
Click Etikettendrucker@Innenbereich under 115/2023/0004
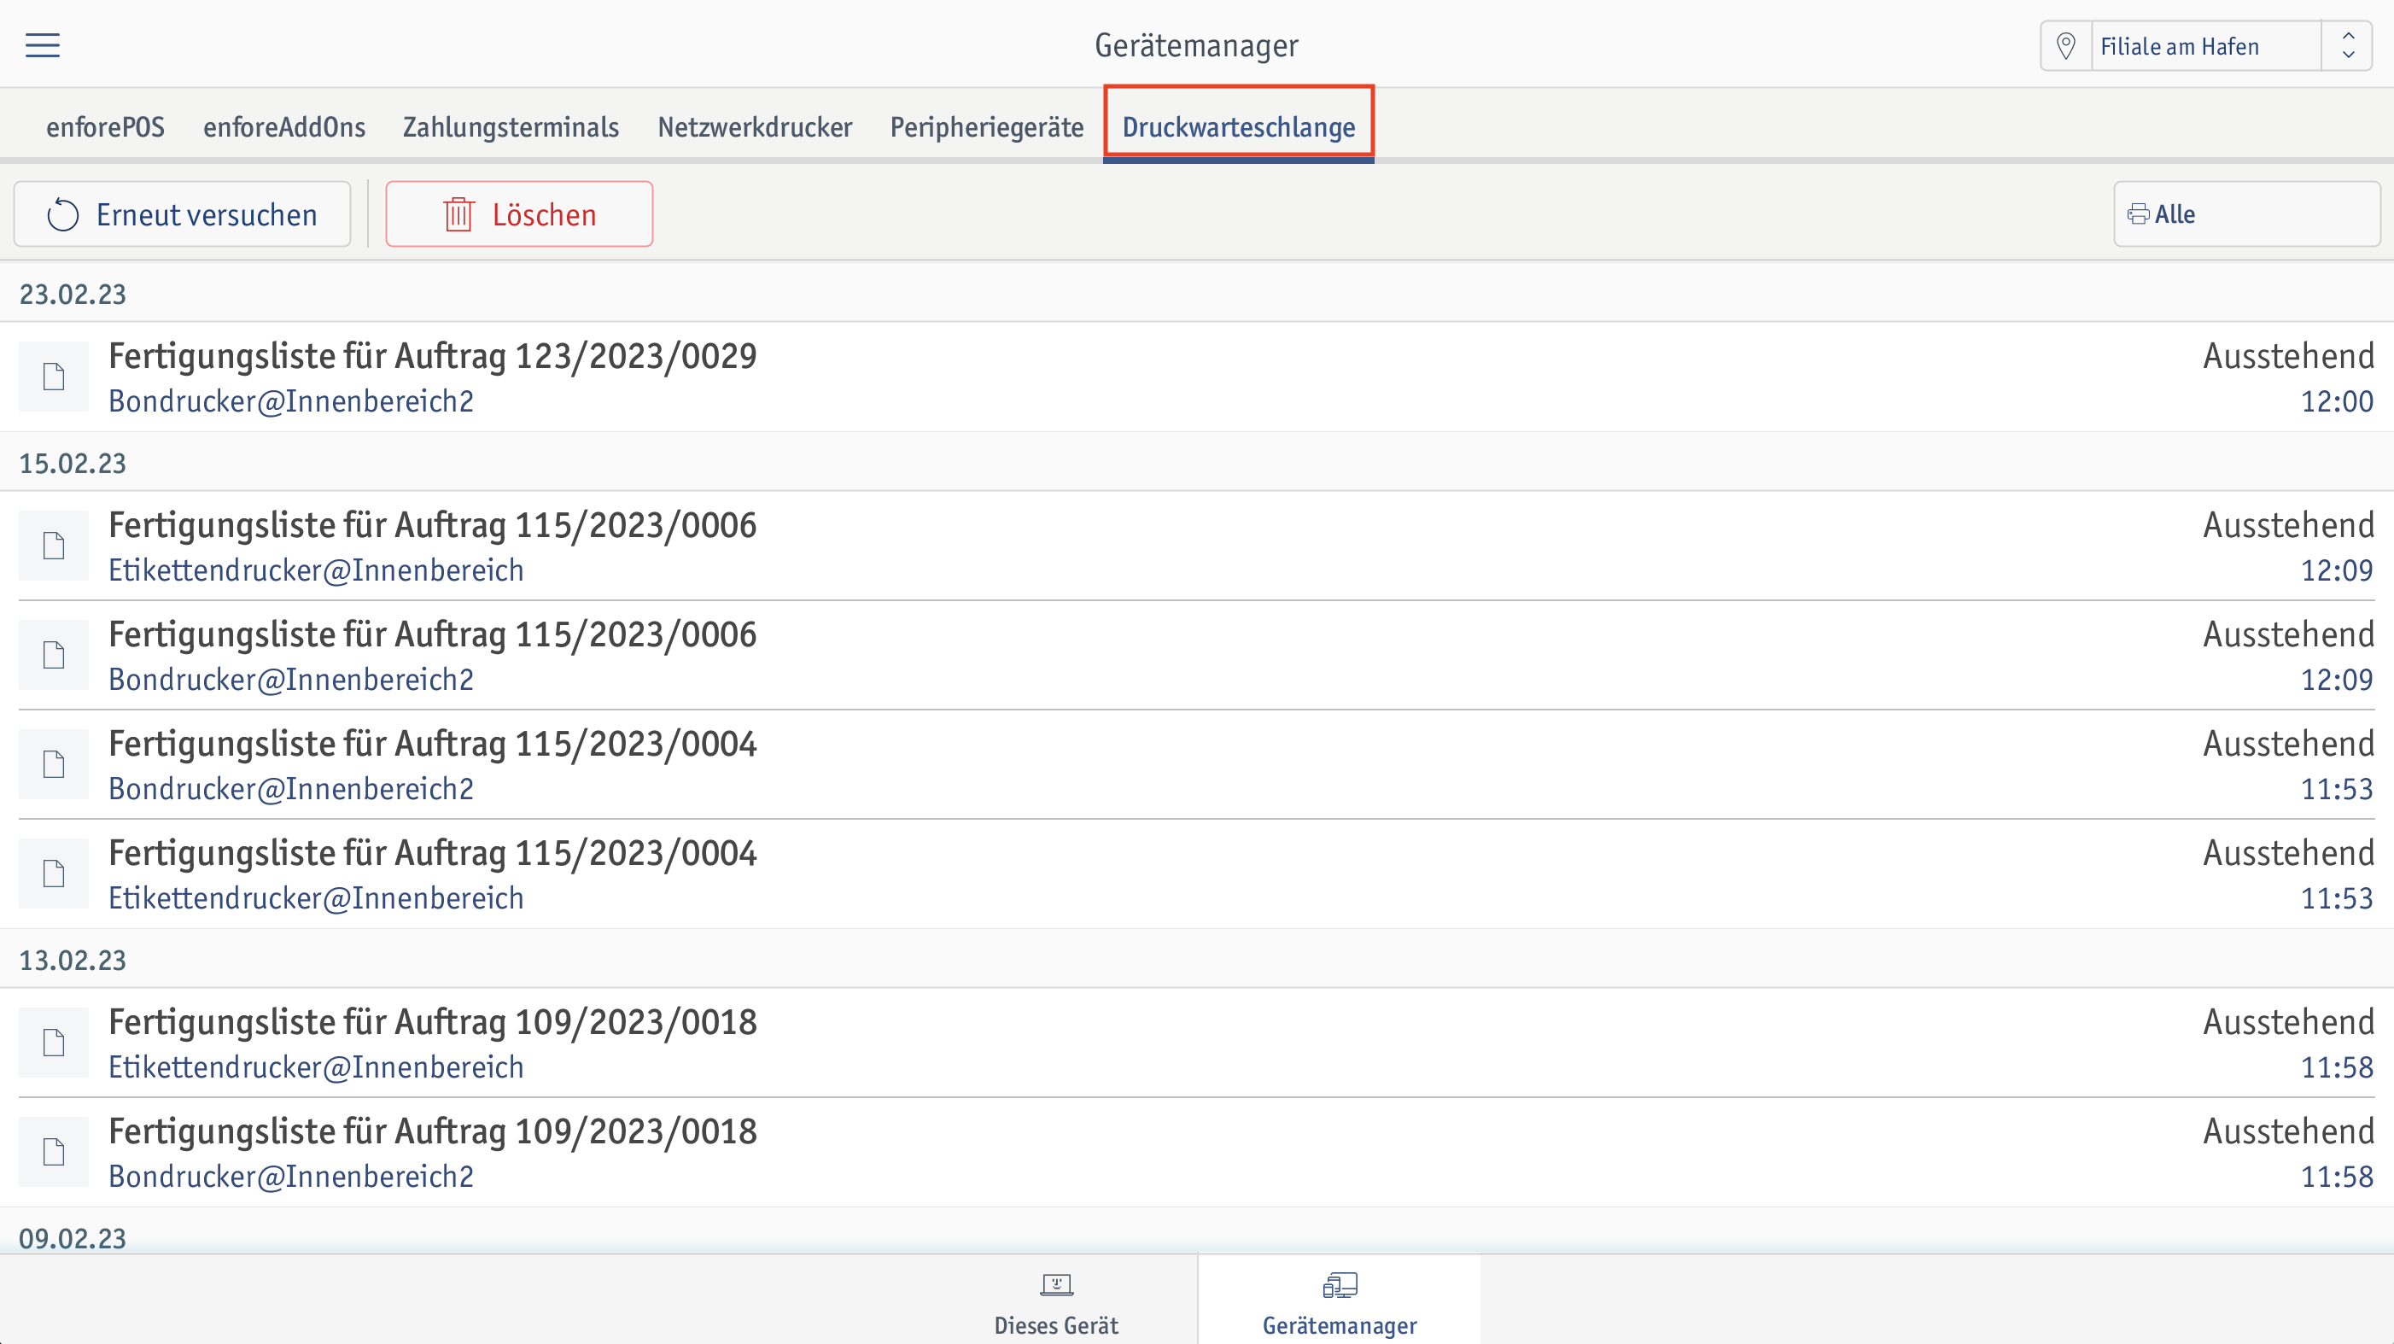coord(316,899)
